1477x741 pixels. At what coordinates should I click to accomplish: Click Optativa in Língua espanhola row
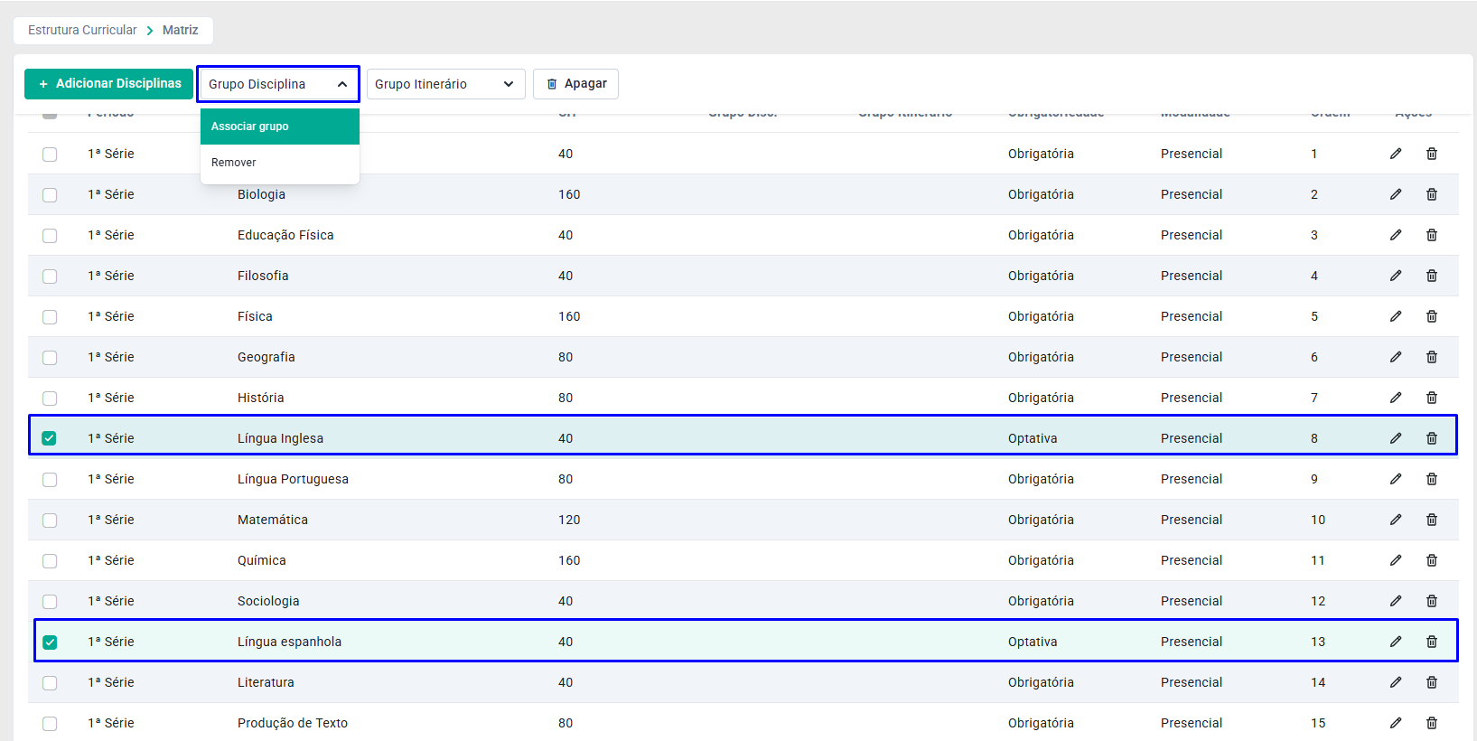tap(1033, 642)
